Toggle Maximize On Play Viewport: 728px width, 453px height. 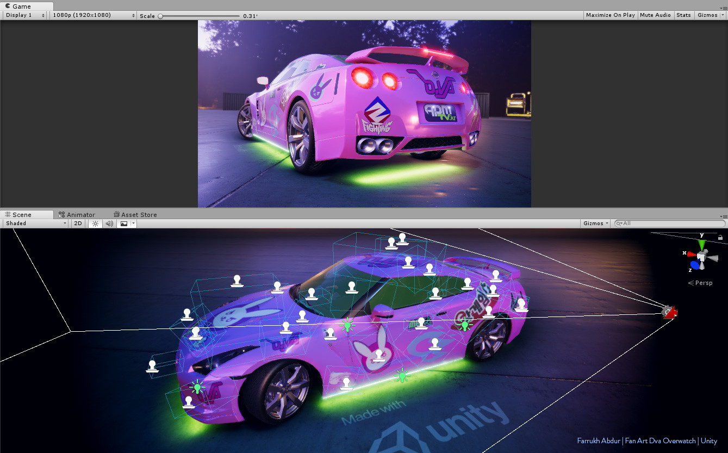coord(610,15)
